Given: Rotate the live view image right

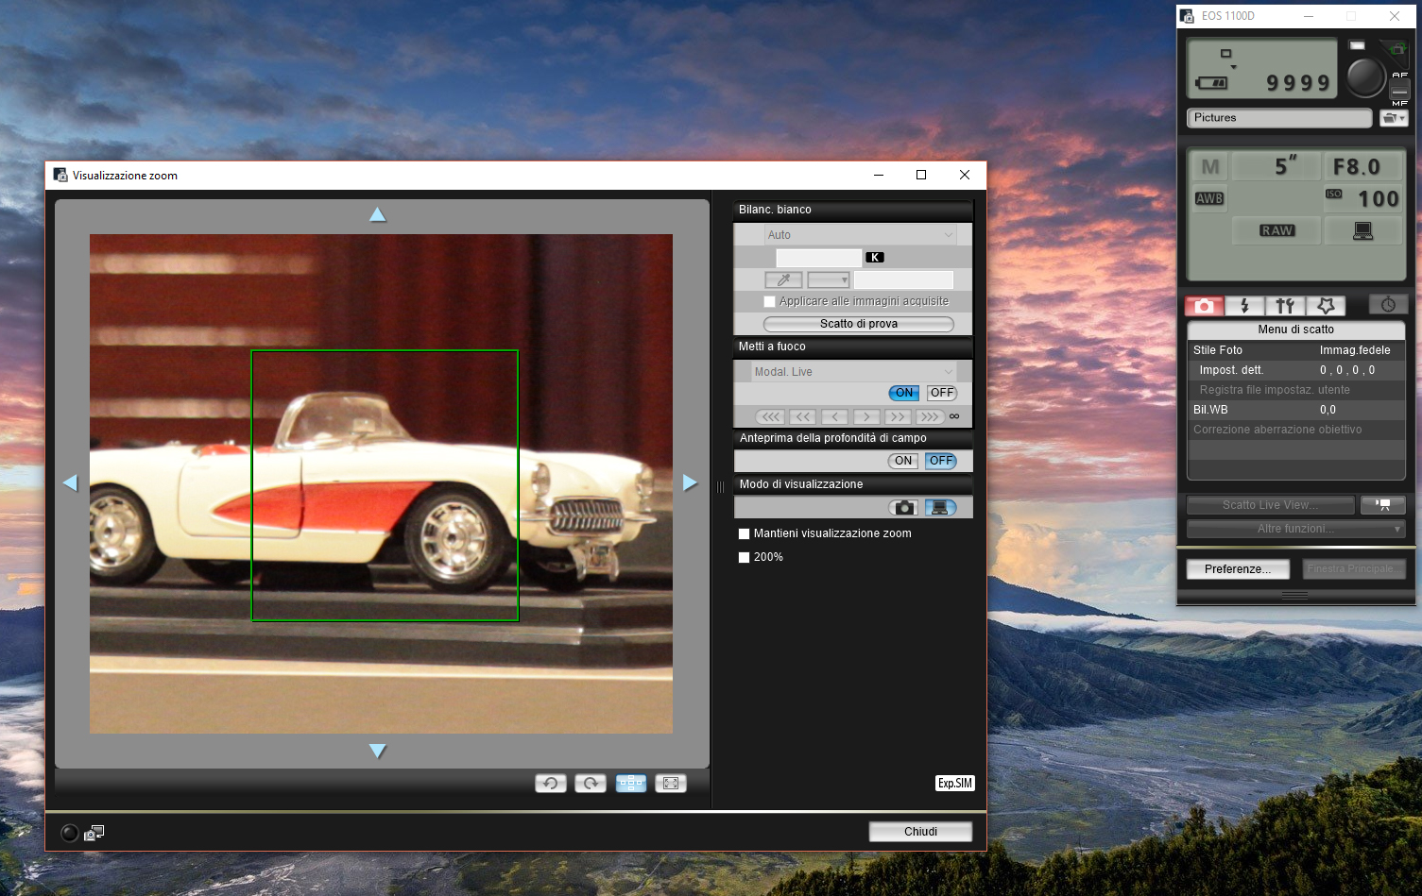Looking at the screenshot, I should [591, 783].
